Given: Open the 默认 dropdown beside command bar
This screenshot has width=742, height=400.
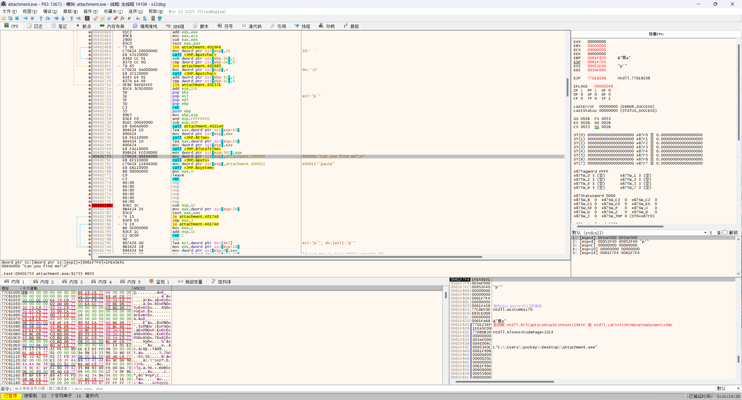Looking at the screenshot, I should point(729,388).
